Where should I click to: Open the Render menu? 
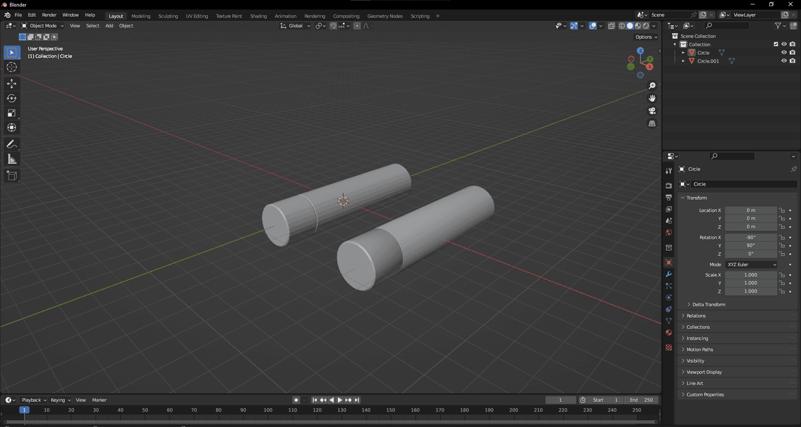49,15
